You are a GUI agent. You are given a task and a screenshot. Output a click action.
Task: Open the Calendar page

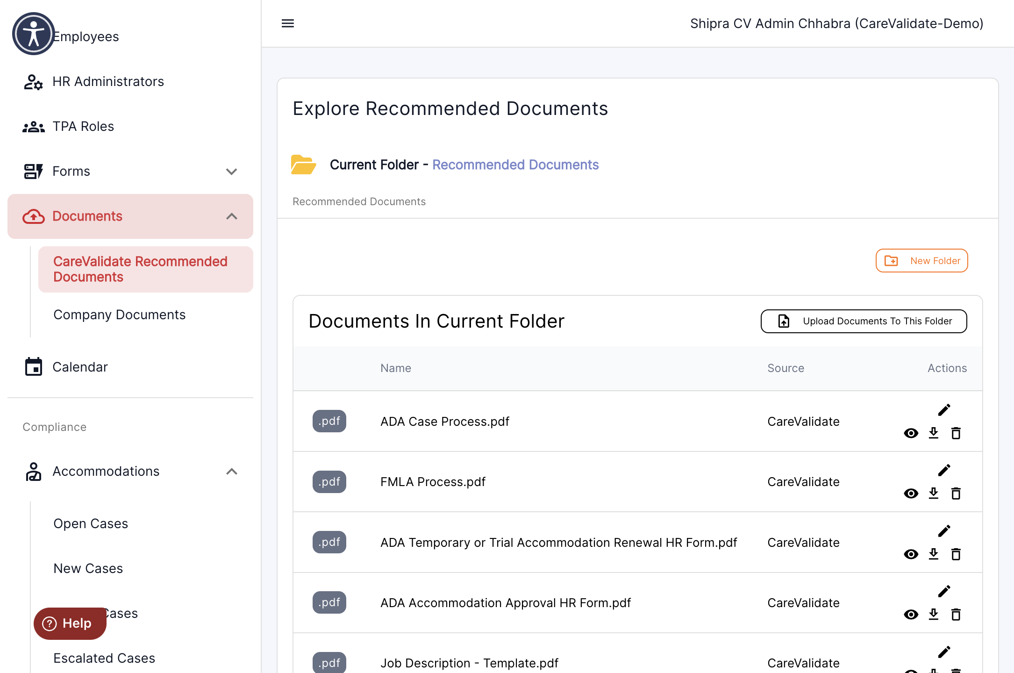[x=130, y=367]
